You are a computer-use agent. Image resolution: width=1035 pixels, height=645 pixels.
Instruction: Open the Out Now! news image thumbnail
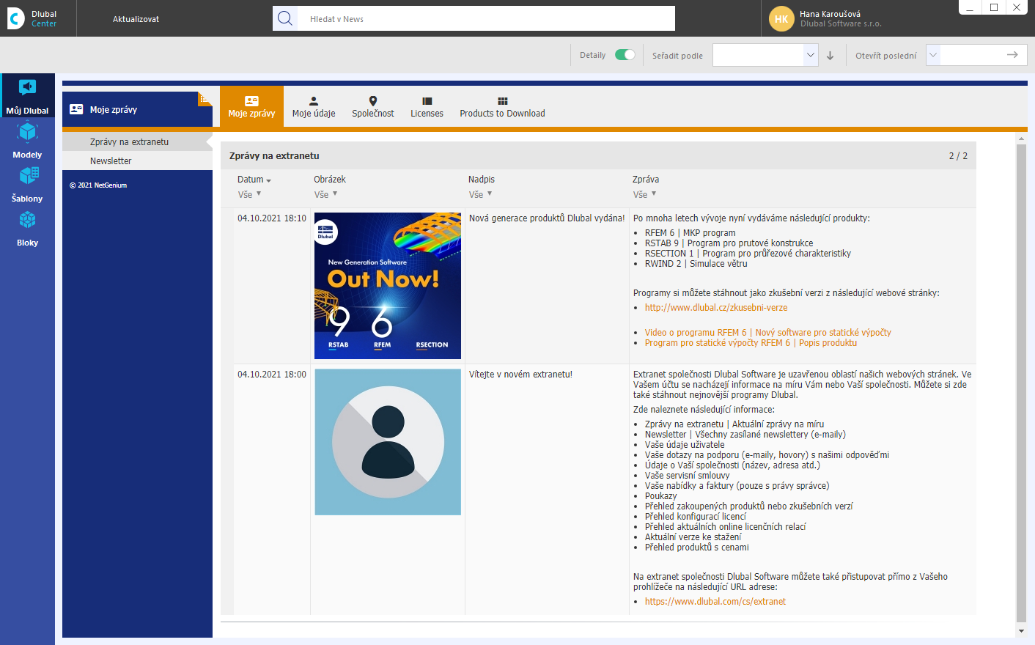pyautogui.click(x=388, y=286)
